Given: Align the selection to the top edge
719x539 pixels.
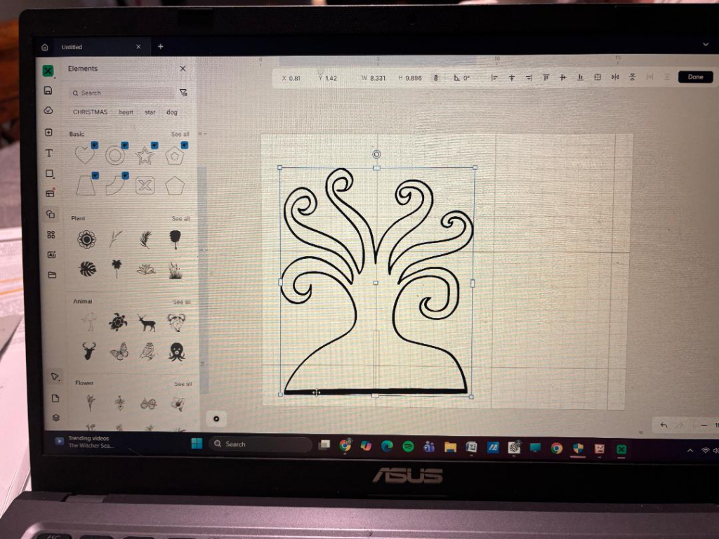Looking at the screenshot, I should pyautogui.click(x=546, y=77).
